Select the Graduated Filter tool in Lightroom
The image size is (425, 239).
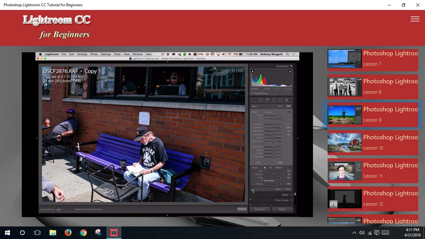(274, 100)
